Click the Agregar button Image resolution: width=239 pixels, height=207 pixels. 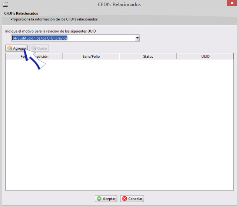tap(16, 48)
